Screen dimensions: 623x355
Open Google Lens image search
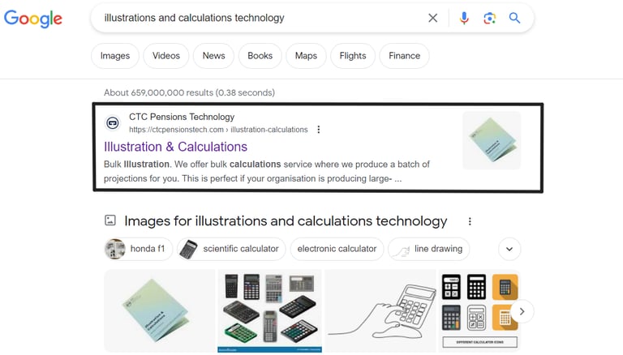489,19
